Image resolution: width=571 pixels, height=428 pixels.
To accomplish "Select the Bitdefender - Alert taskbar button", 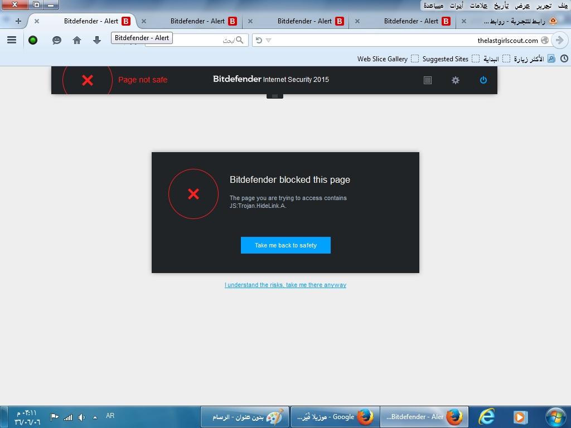I will coord(424,417).
